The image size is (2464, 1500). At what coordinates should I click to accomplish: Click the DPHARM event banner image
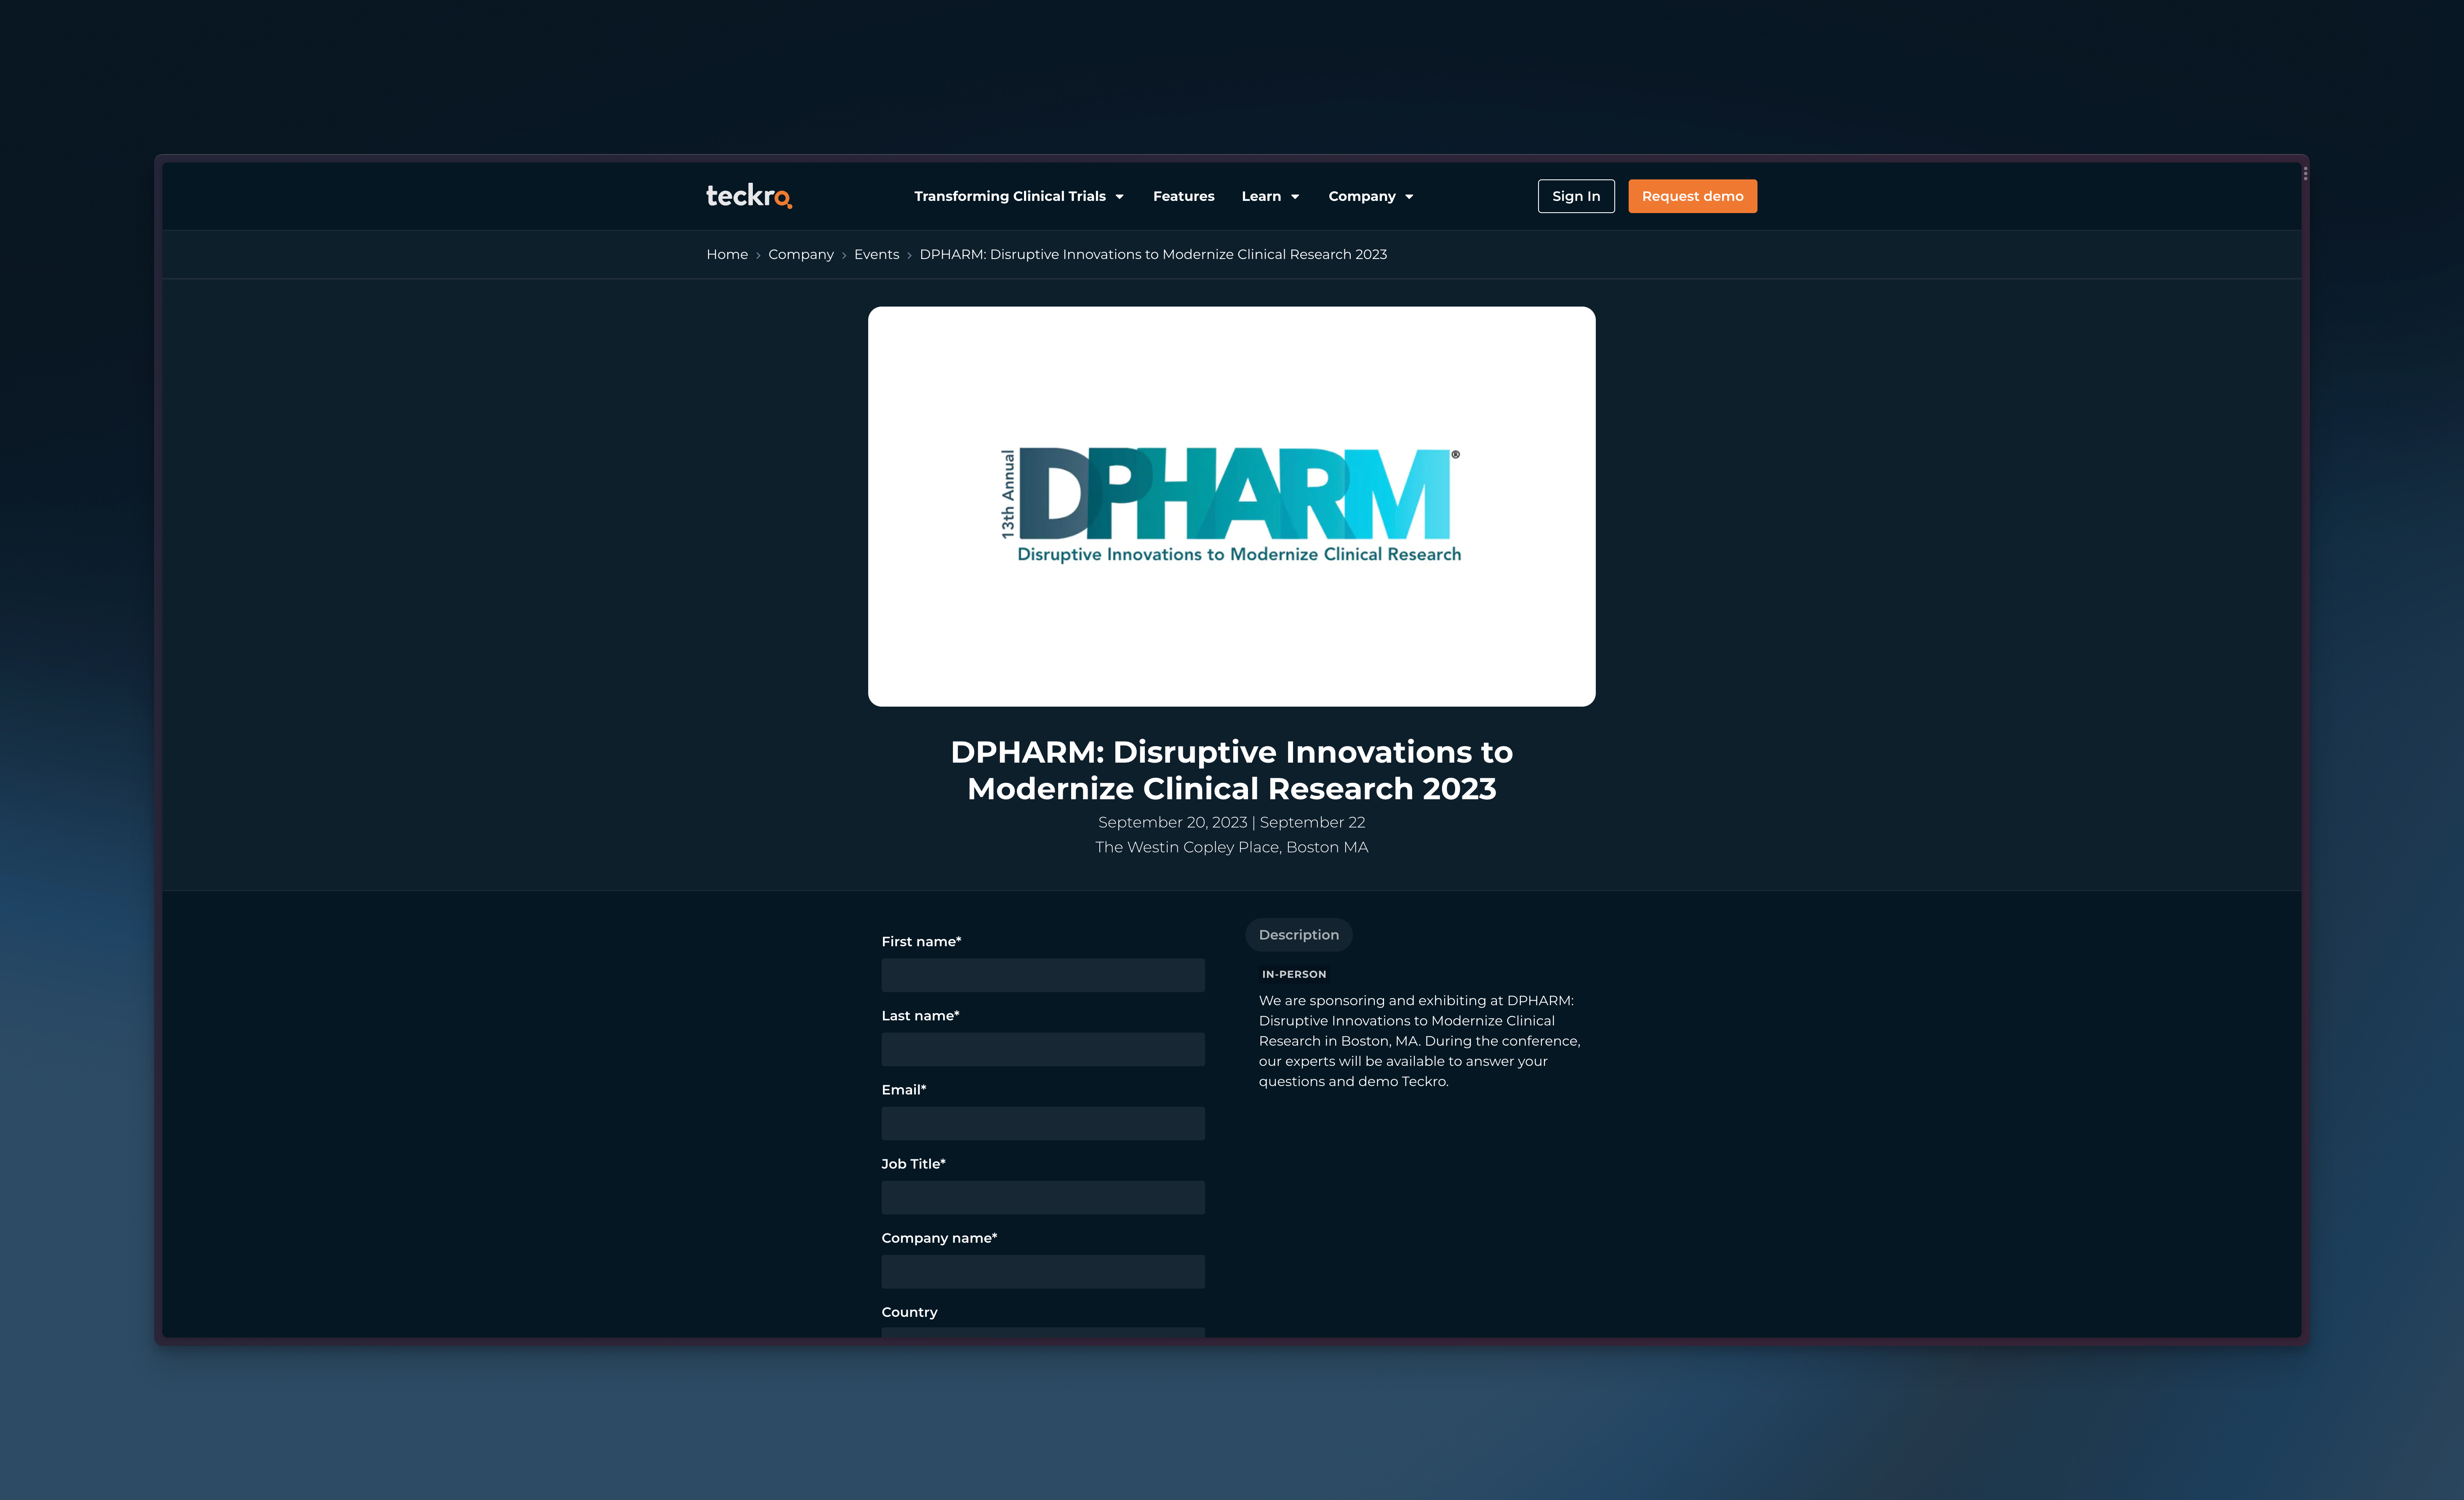point(1231,506)
